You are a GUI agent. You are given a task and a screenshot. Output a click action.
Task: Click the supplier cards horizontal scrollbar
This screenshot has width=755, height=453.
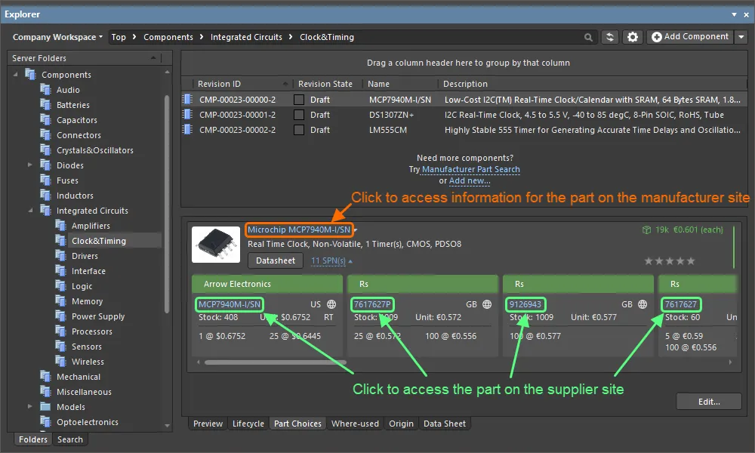pyautogui.click(x=276, y=362)
